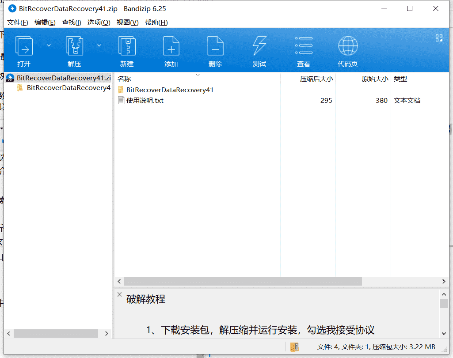Open the 文件(F) menu
This screenshot has width=453, height=358.
[17, 23]
